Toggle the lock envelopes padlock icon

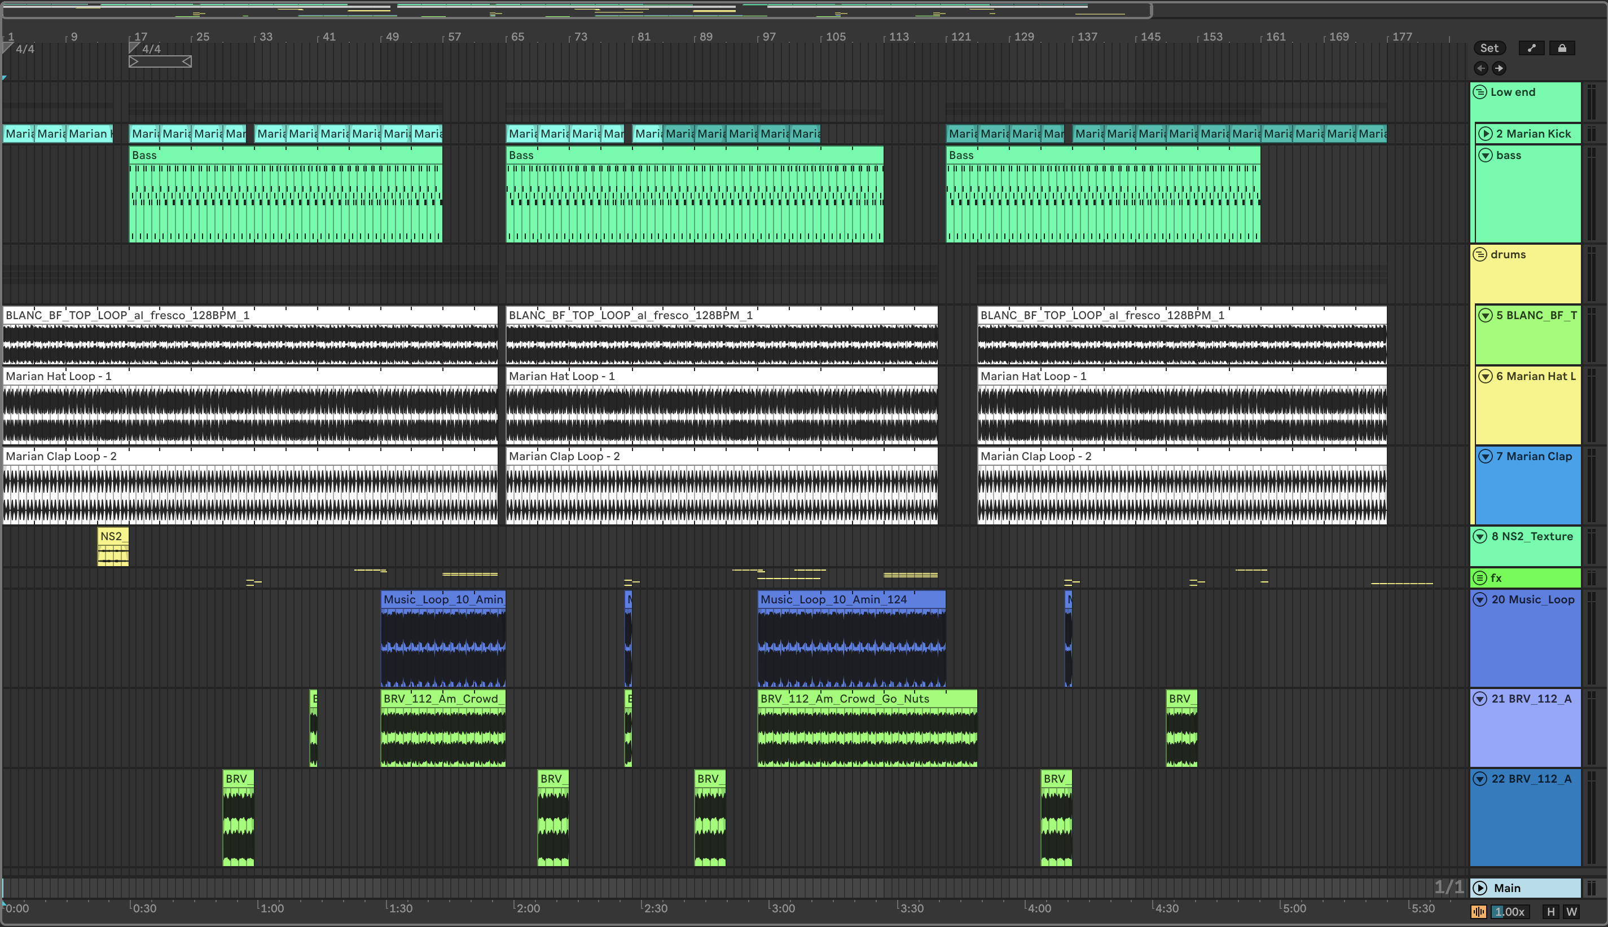pos(1562,48)
